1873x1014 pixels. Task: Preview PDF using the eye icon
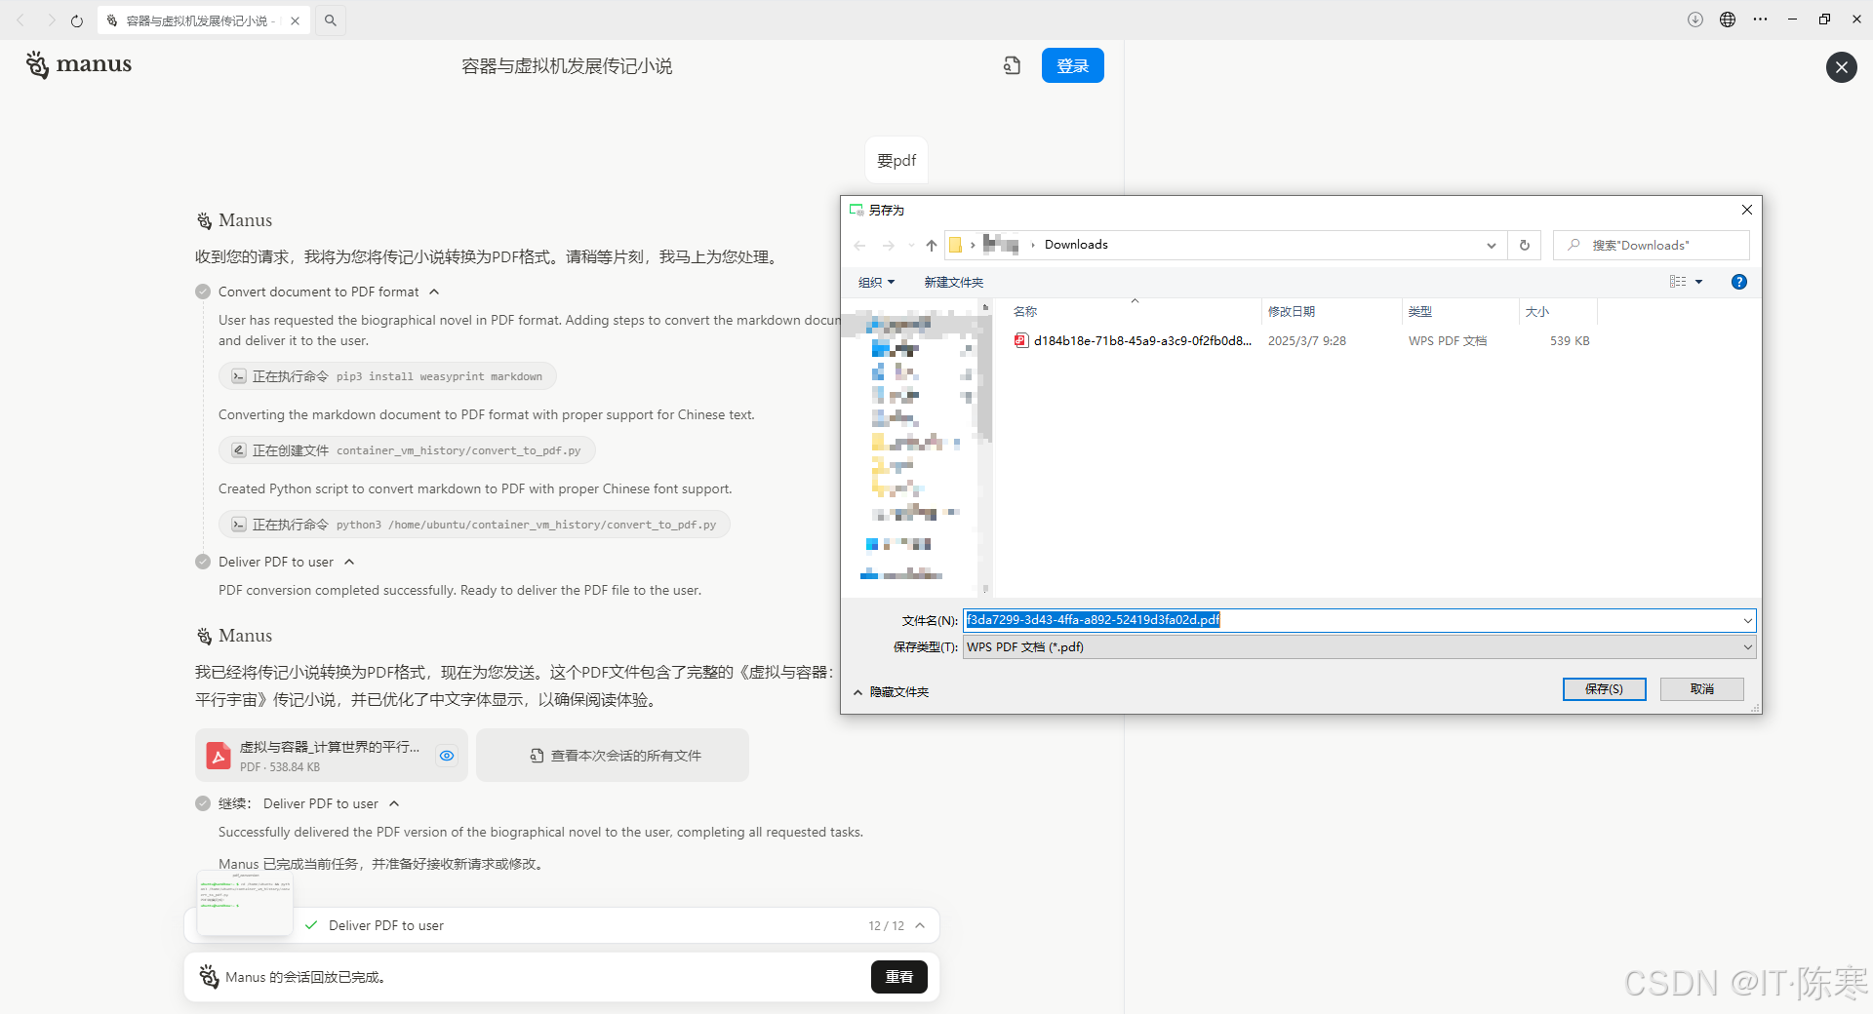tap(447, 756)
